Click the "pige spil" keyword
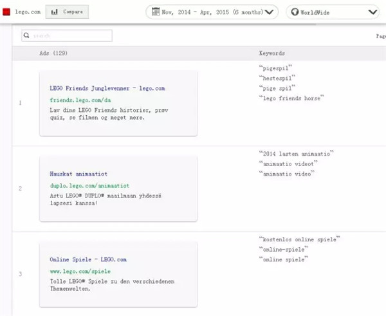 tap(277, 88)
